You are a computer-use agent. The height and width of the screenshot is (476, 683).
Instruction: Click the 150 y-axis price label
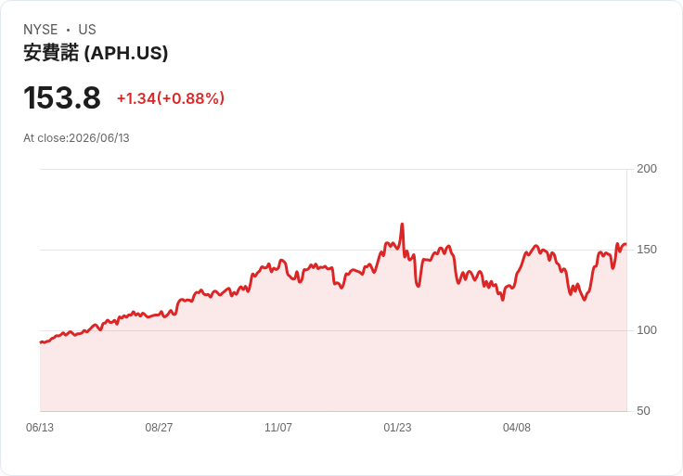point(647,250)
